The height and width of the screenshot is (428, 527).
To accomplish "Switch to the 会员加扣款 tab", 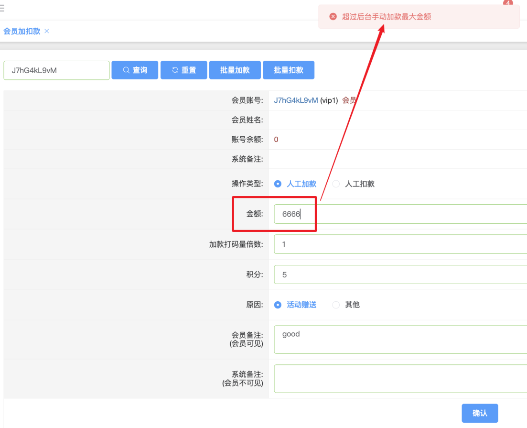I will (x=22, y=31).
